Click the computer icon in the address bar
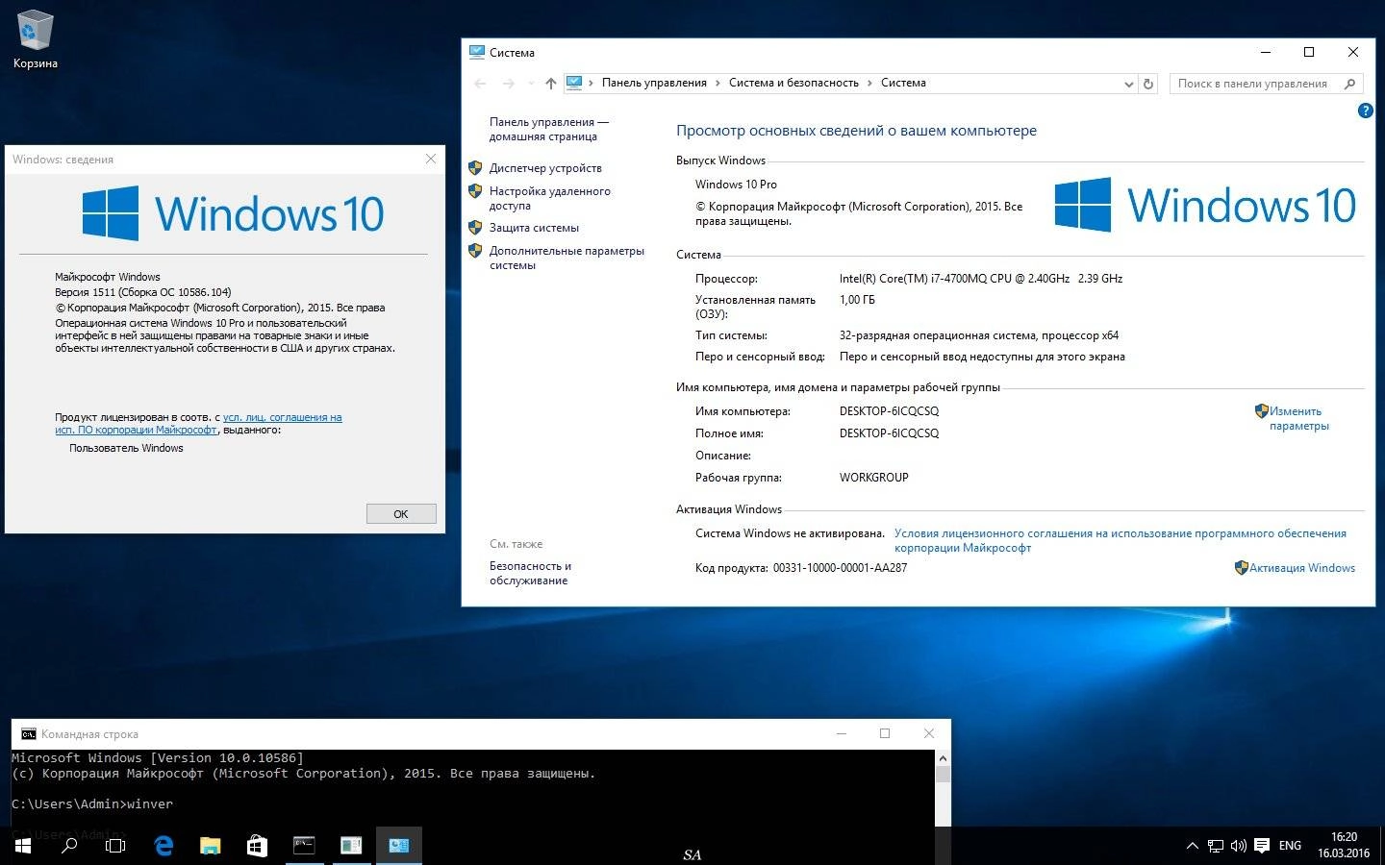Screen dimensions: 1385x865 [574, 83]
